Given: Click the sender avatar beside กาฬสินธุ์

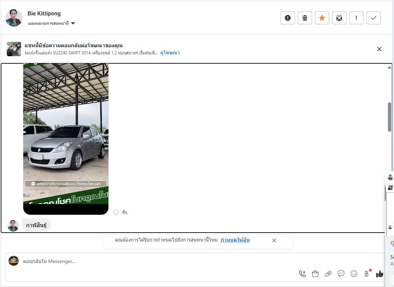Looking at the screenshot, I should point(13,225).
